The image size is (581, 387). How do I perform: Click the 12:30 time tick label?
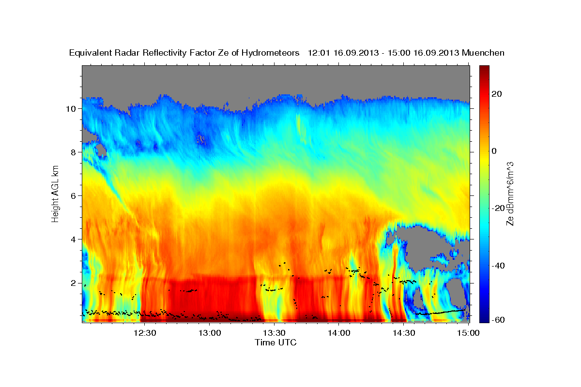click(x=145, y=333)
